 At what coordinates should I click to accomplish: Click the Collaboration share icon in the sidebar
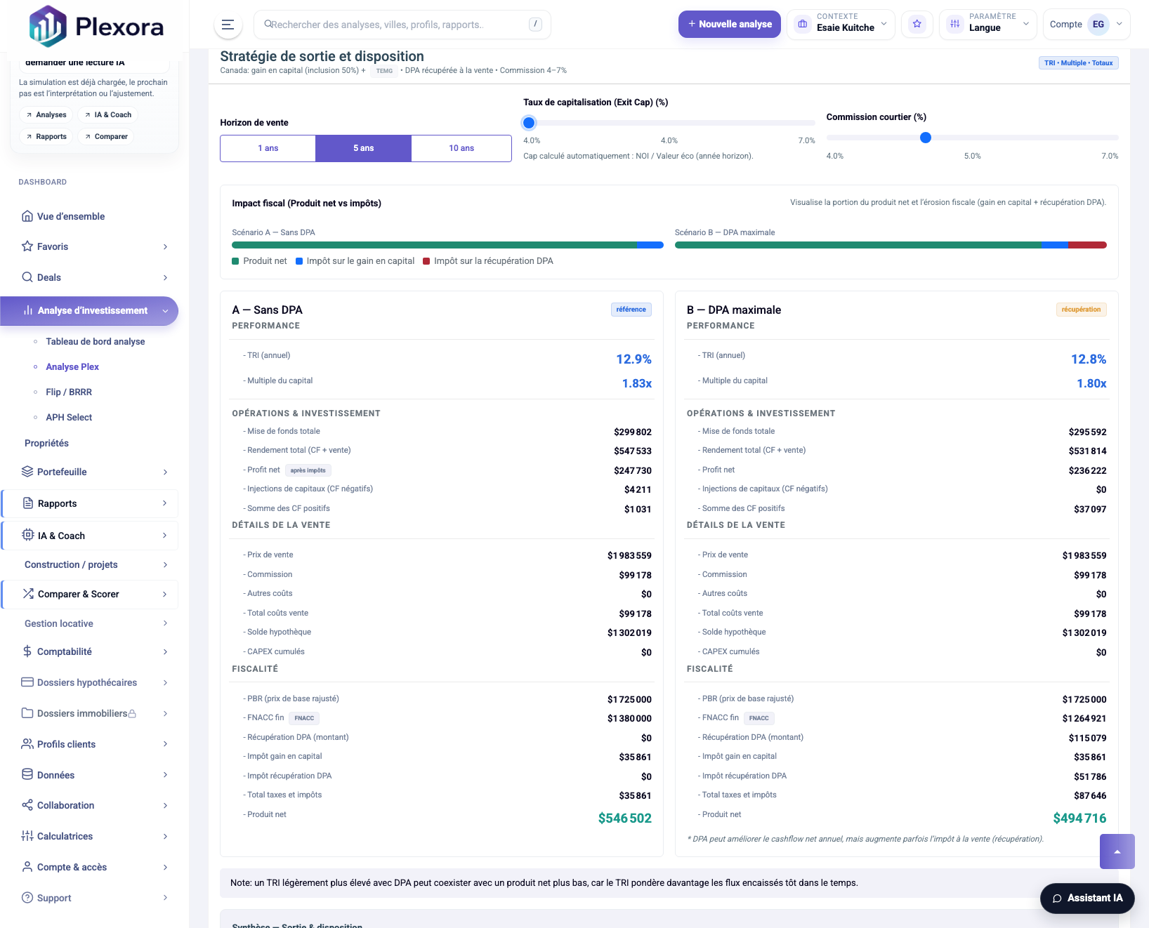coord(27,805)
